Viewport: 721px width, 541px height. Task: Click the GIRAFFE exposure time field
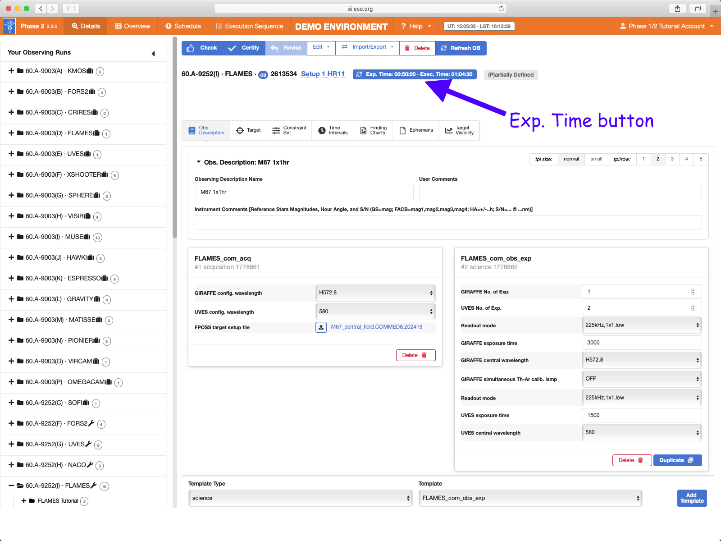641,343
